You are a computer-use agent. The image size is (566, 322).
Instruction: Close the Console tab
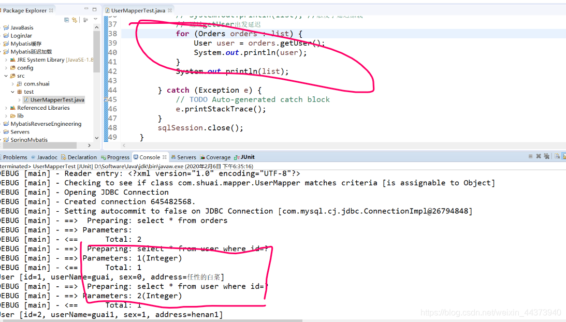[165, 157]
